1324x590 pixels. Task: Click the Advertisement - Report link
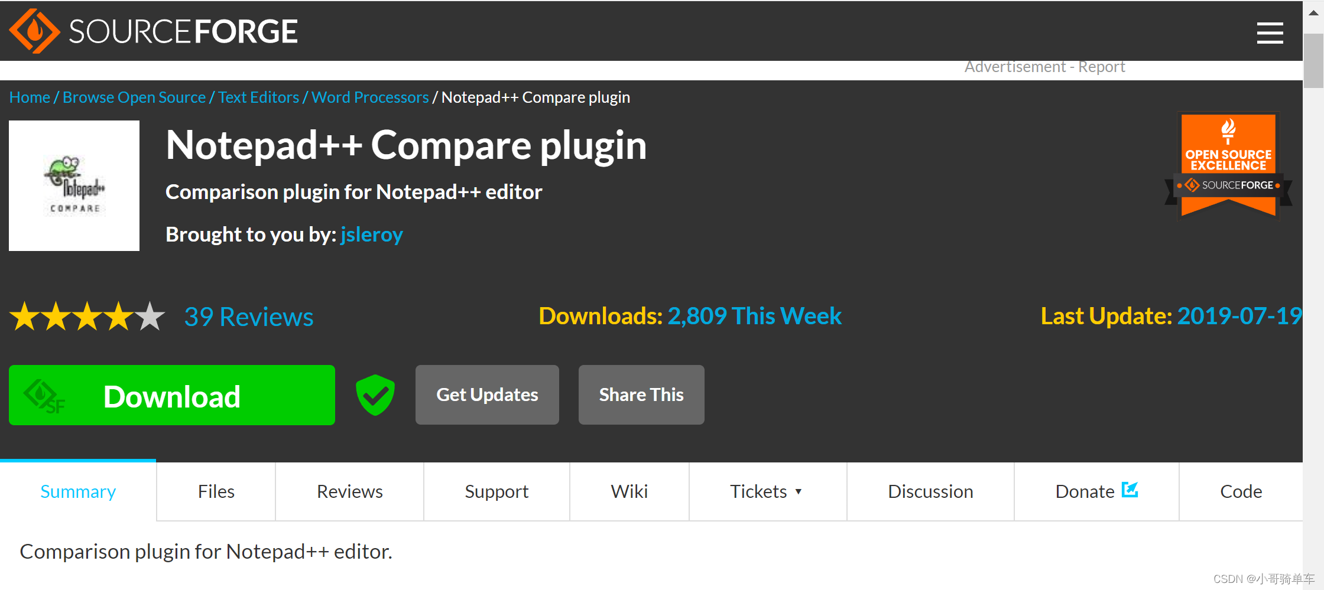pyautogui.click(x=1044, y=67)
